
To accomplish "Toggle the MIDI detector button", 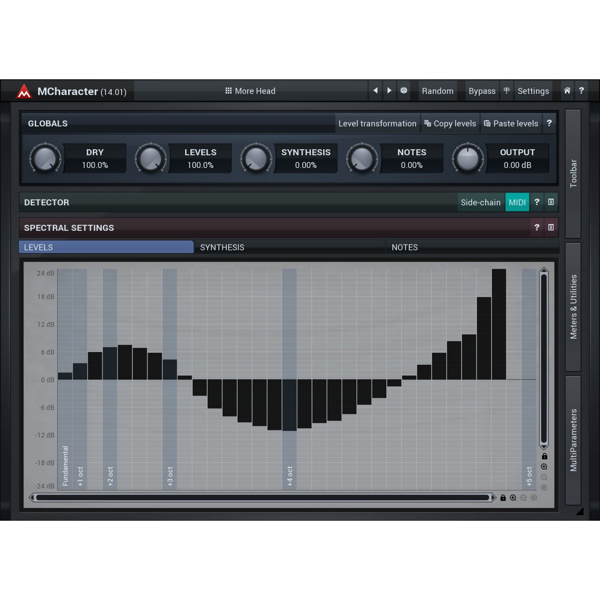I will tap(517, 202).
